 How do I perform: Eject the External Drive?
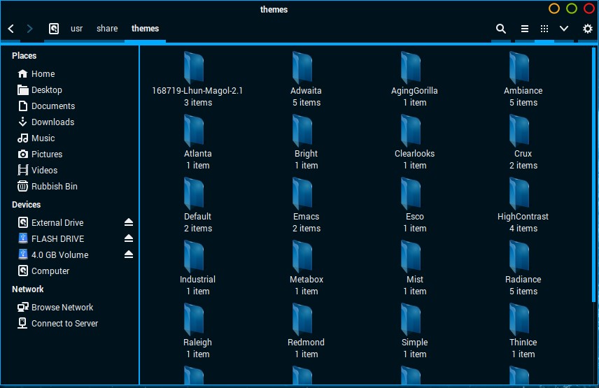pos(128,222)
